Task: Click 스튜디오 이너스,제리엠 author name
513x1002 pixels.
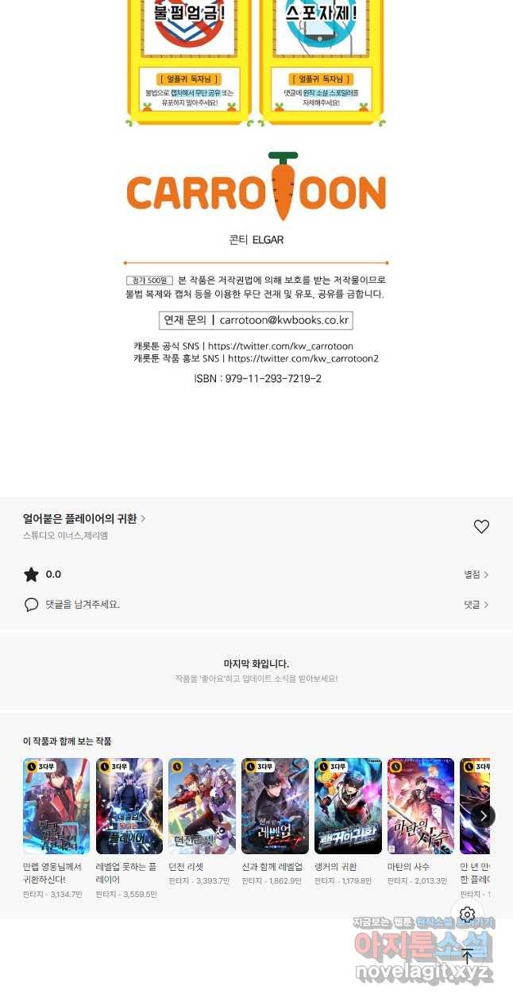Action: pos(65,536)
